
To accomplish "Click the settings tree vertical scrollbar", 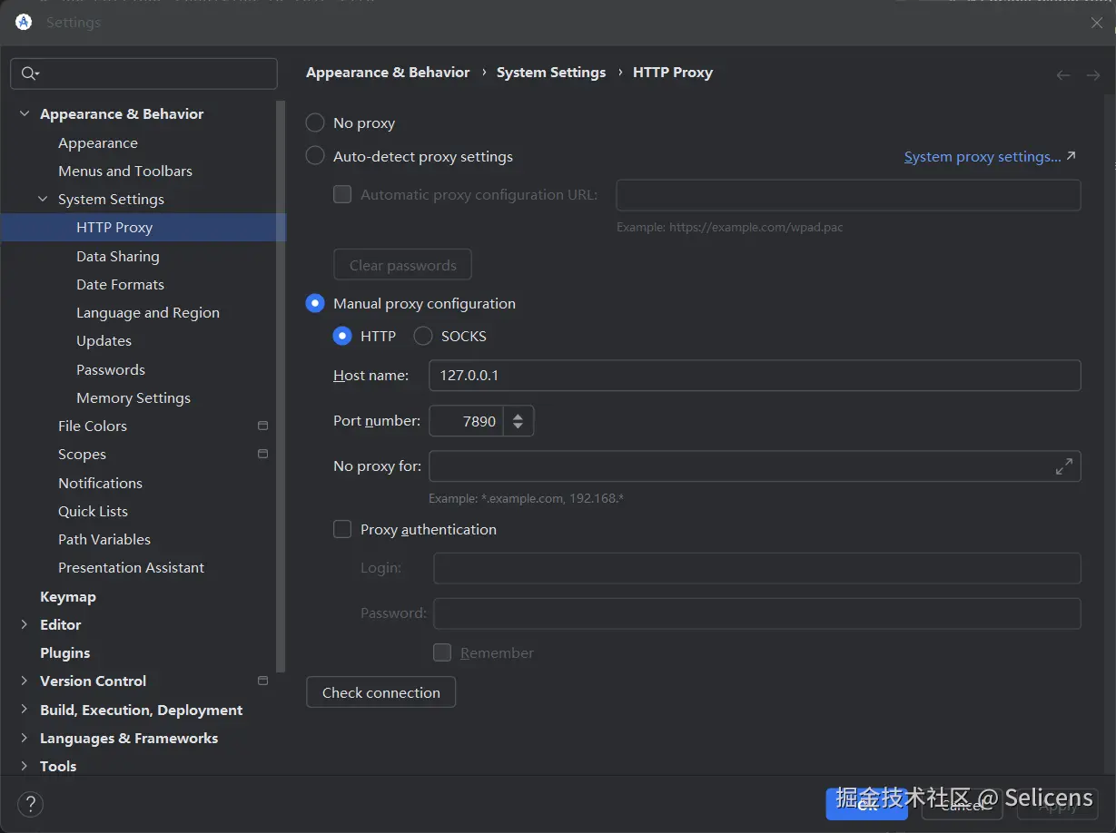I will click(281, 386).
